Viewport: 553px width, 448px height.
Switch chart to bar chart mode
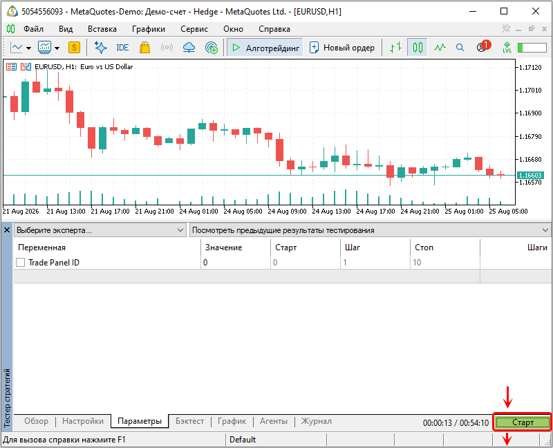[x=395, y=47]
